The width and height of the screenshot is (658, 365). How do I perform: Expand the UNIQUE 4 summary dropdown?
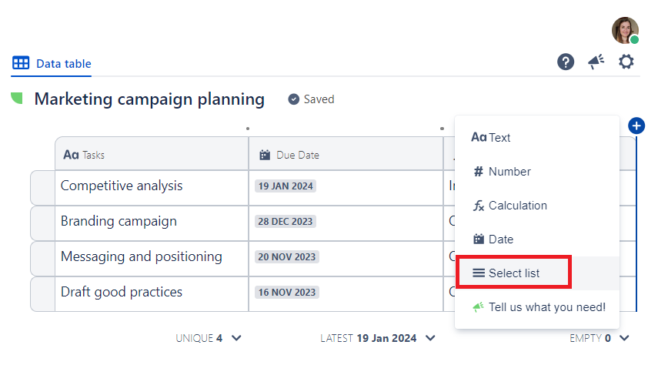236,338
